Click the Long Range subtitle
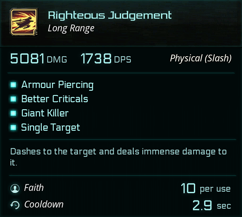The height and width of the screenshot is (217, 242). click(x=71, y=28)
